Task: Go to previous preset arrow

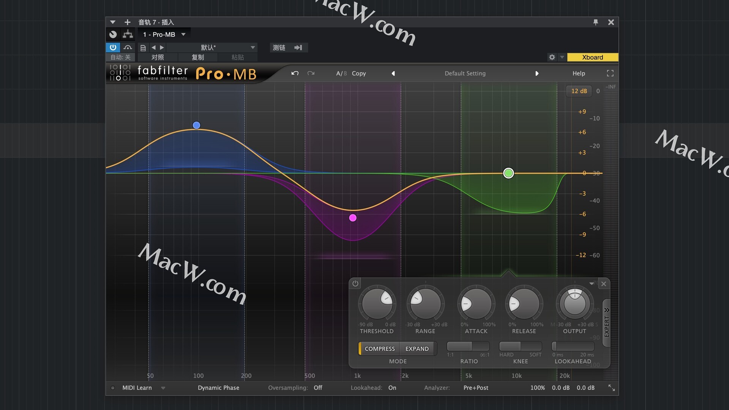Action: point(393,73)
